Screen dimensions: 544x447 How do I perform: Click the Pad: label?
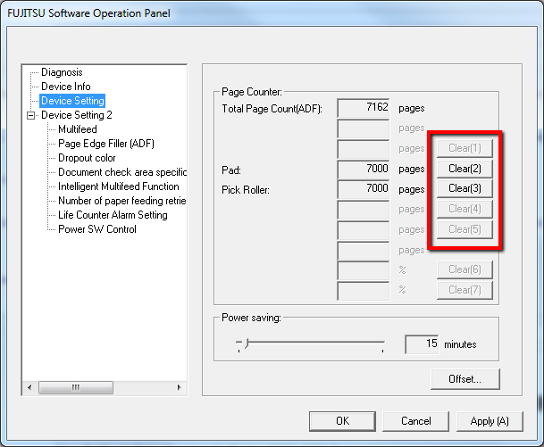click(x=231, y=170)
